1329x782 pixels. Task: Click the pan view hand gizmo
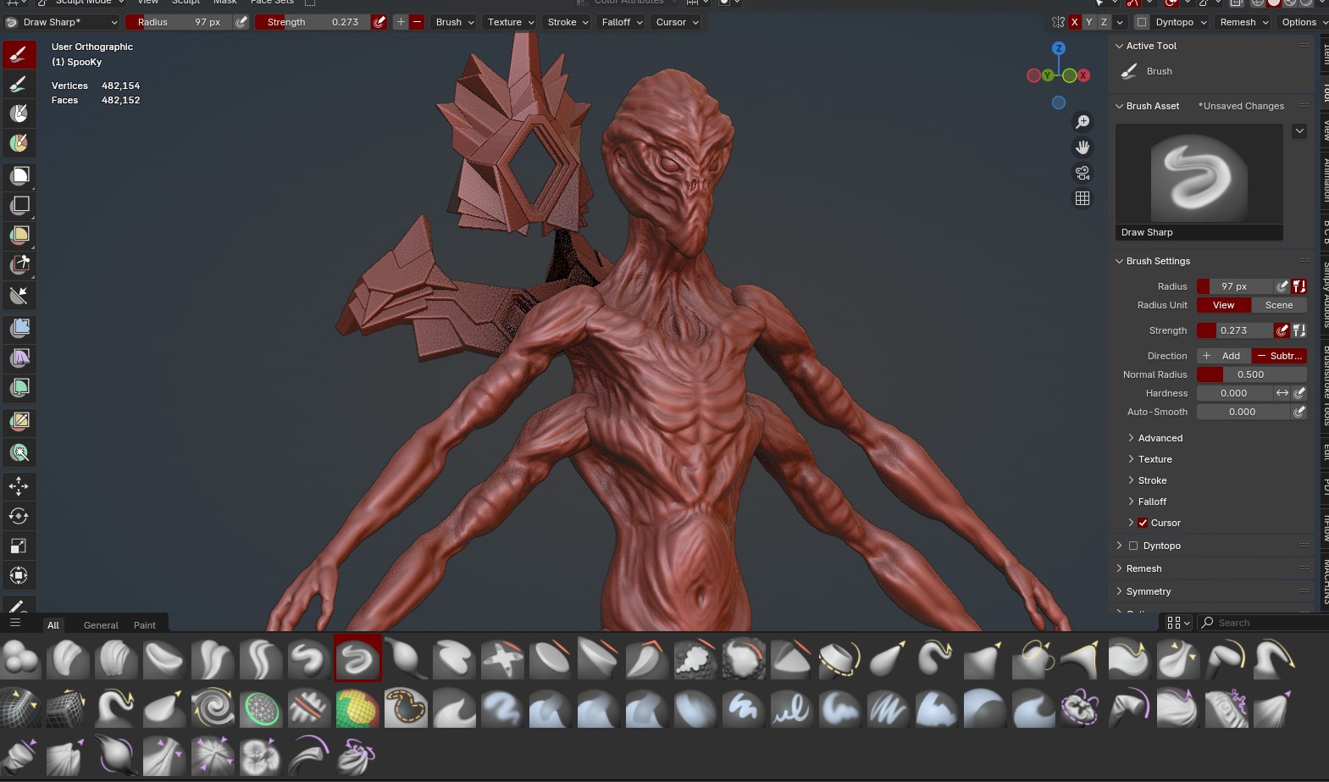(x=1083, y=147)
